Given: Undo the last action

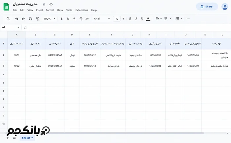Looking at the screenshot, I should (x=16, y=19).
